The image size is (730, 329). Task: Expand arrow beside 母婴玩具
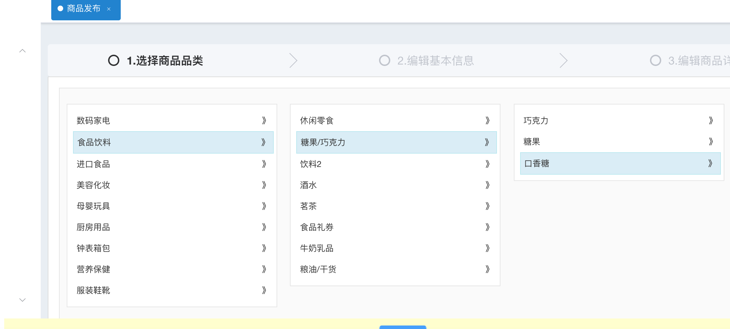coord(264,206)
